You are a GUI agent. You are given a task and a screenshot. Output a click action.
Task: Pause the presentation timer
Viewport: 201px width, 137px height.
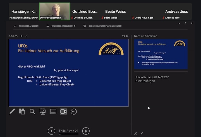coord(21,36)
